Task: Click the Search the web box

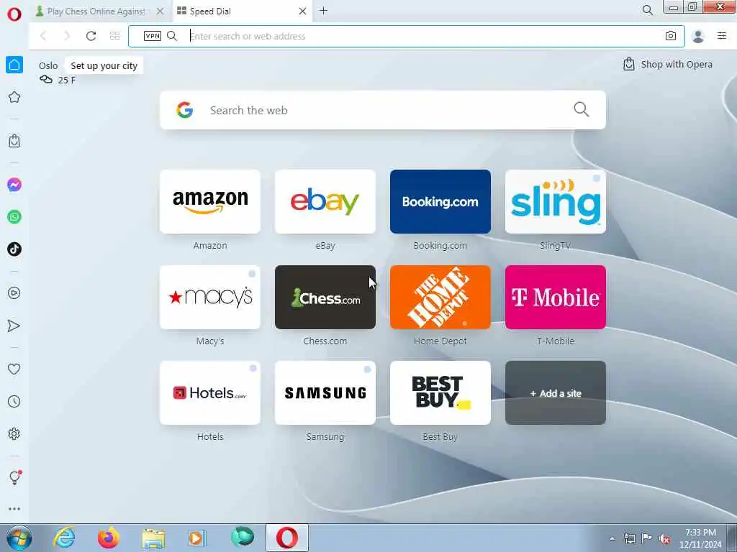Action: tap(383, 110)
